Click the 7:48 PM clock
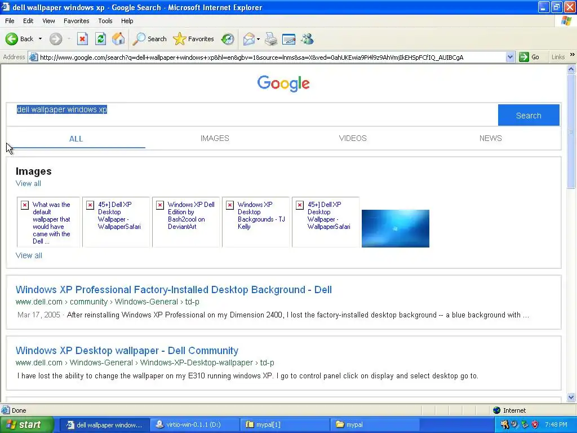 [556, 425]
